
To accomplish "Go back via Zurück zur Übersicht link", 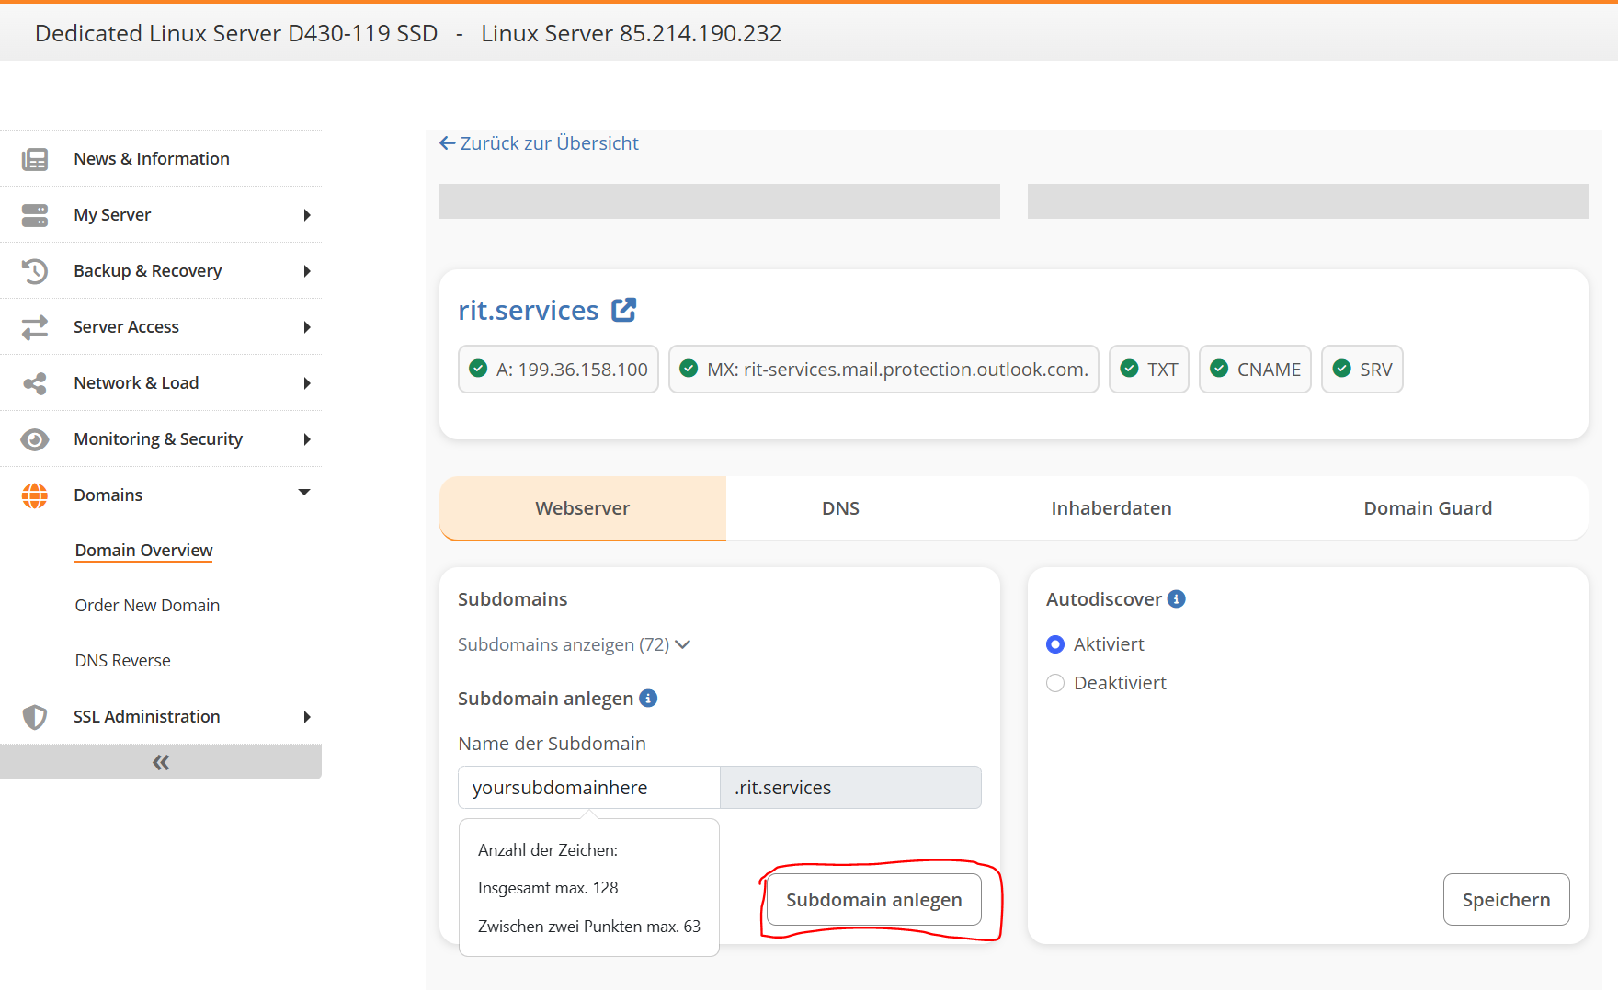I will tap(539, 143).
